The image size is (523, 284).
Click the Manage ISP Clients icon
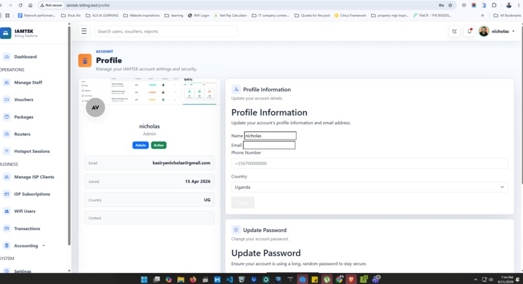click(x=6, y=176)
